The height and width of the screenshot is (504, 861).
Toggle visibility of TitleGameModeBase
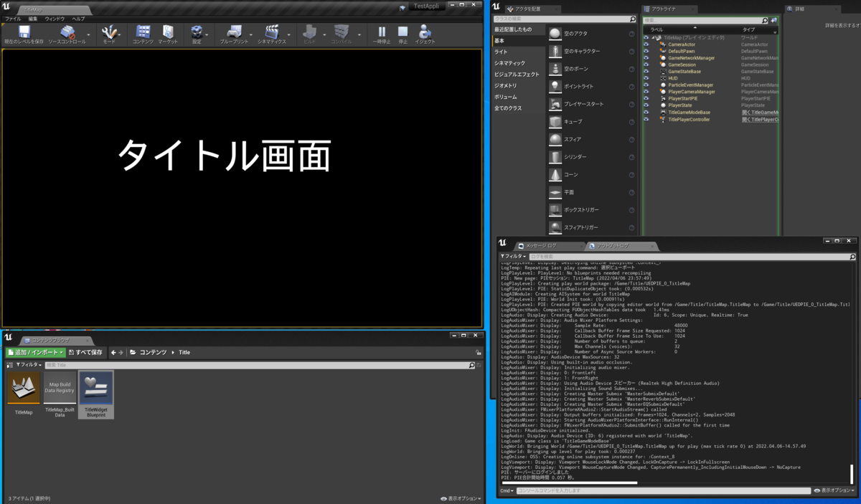pyautogui.click(x=646, y=113)
